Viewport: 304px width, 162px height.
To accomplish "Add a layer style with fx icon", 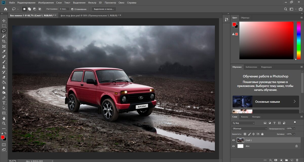I will pyautogui.click(x=271, y=160).
